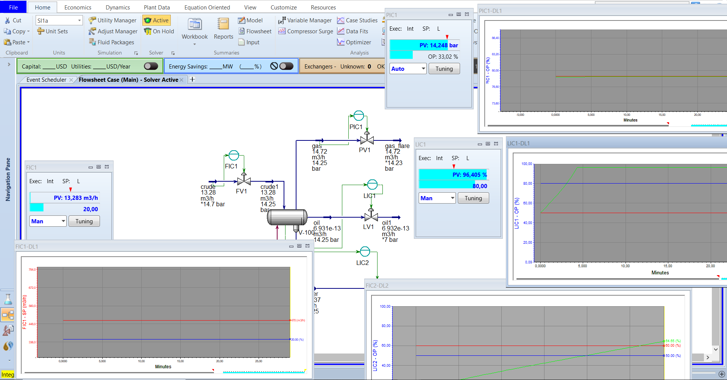727x380 pixels.
Task: Close the Flowsheet Case (Main) tab
Action: point(181,79)
